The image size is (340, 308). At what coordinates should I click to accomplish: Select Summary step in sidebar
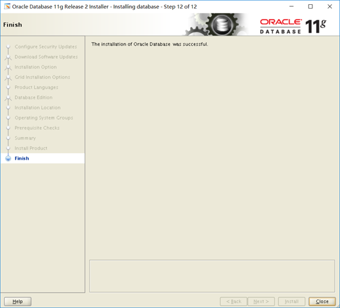(25, 138)
